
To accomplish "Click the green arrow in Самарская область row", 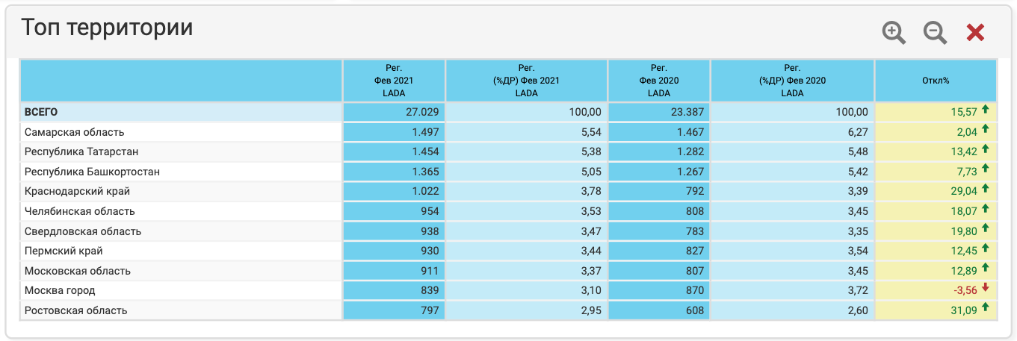I will (985, 130).
